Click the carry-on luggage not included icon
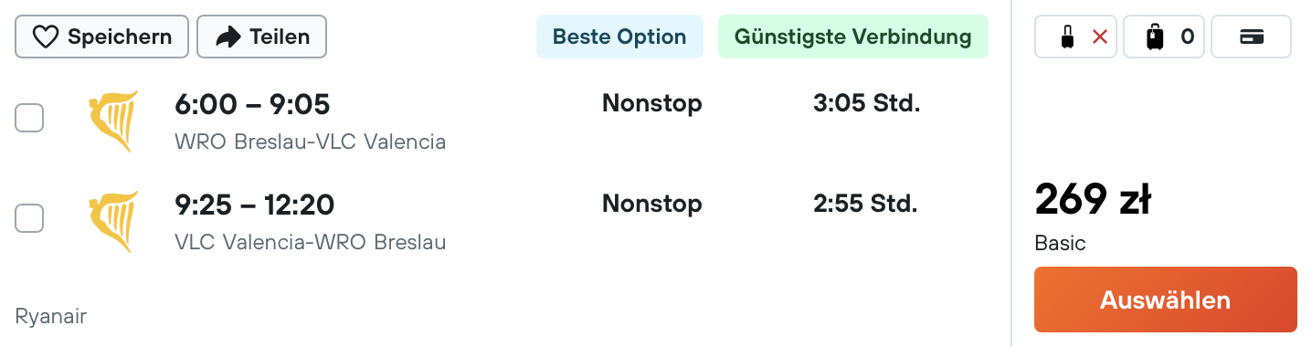Screen dimensions: 1312x347 coord(1076,37)
